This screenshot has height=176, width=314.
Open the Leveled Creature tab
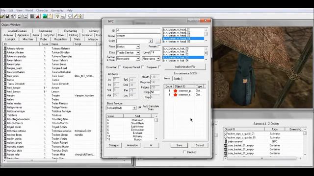[17, 31]
